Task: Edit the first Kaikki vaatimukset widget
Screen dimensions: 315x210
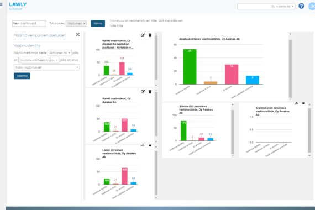Action: 143,35
